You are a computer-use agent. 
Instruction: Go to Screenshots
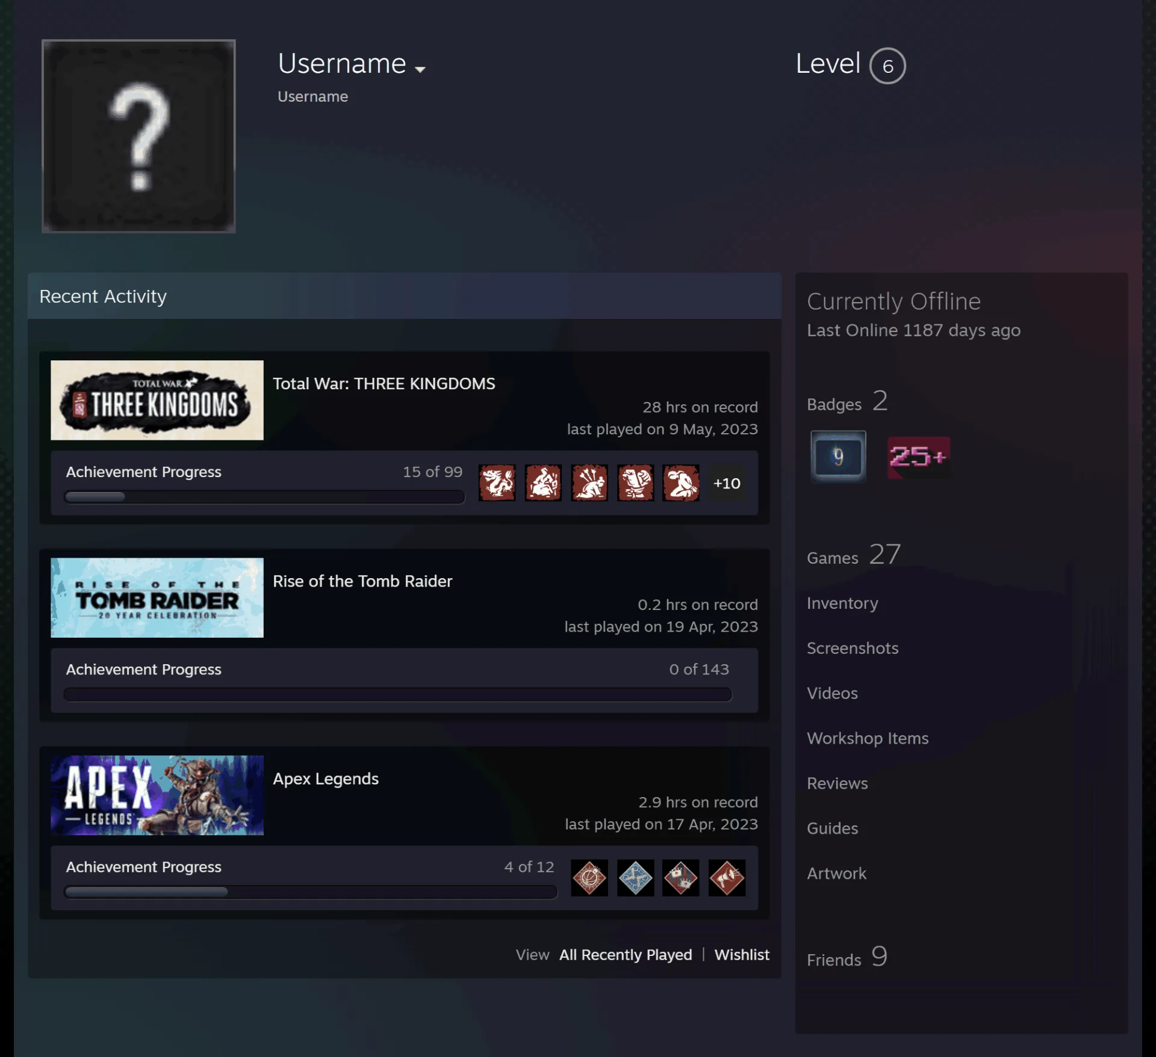(x=853, y=648)
